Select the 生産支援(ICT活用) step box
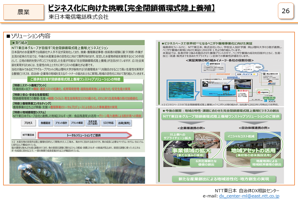 pos(93,123)
